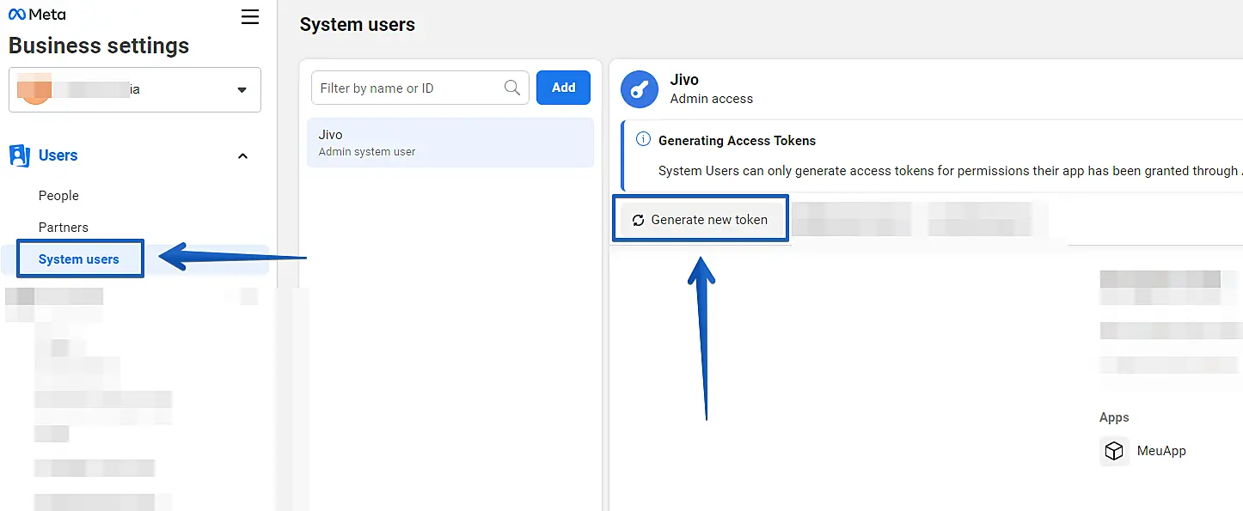Image resolution: width=1243 pixels, height=511 pixels.
Task: Open the MeuApp app link
Action: (x=1160, y=451)
